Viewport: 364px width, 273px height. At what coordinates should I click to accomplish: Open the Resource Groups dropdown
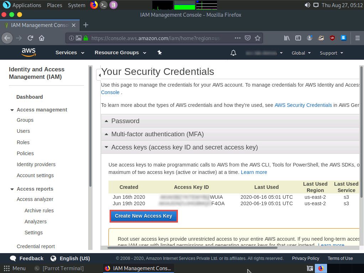coord(120,53)
